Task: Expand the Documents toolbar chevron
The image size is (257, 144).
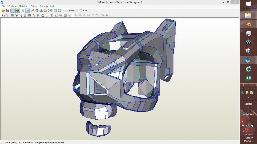Action: click(x=248, y=117)
